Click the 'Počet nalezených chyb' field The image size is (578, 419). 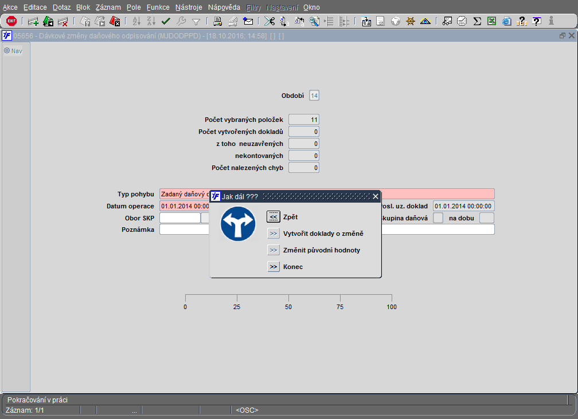(304, 168)
